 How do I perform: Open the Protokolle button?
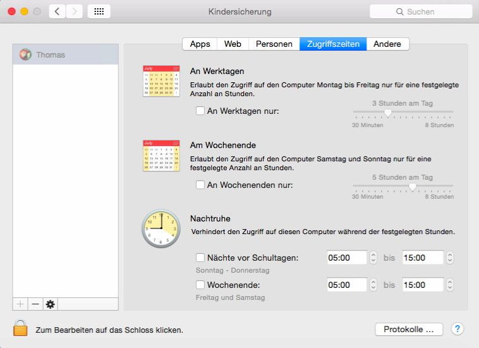pyautogui.click(x=409, y=329)
